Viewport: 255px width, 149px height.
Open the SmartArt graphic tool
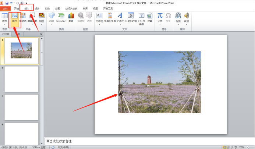click(x=61, y=17)
